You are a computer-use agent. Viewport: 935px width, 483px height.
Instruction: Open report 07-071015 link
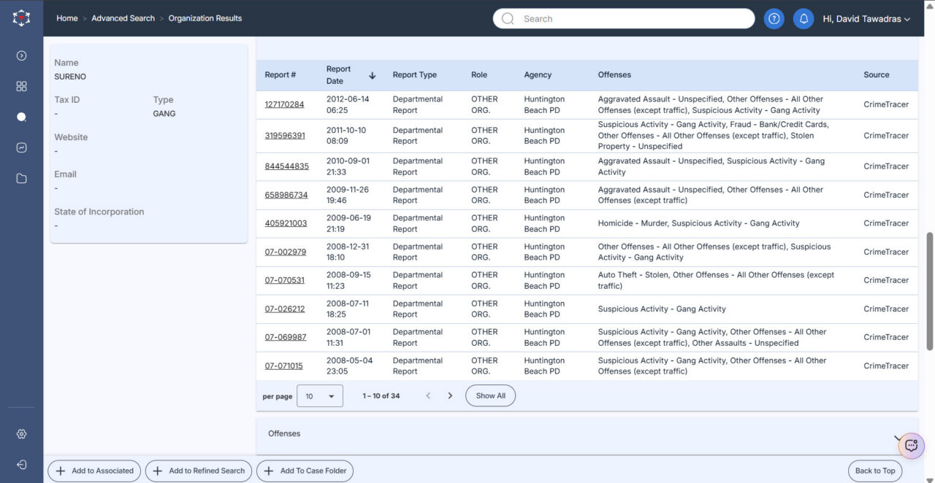[283, 366]
